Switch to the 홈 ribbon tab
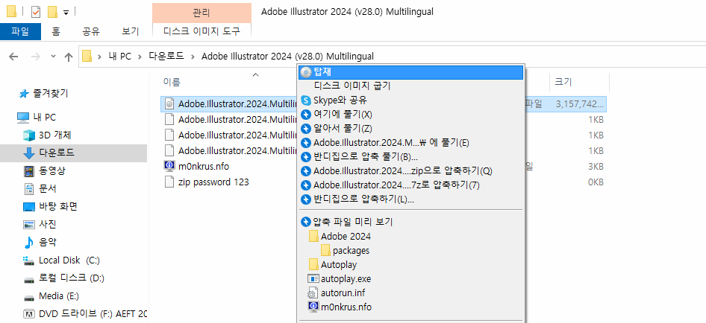 [x=56, y=31]
